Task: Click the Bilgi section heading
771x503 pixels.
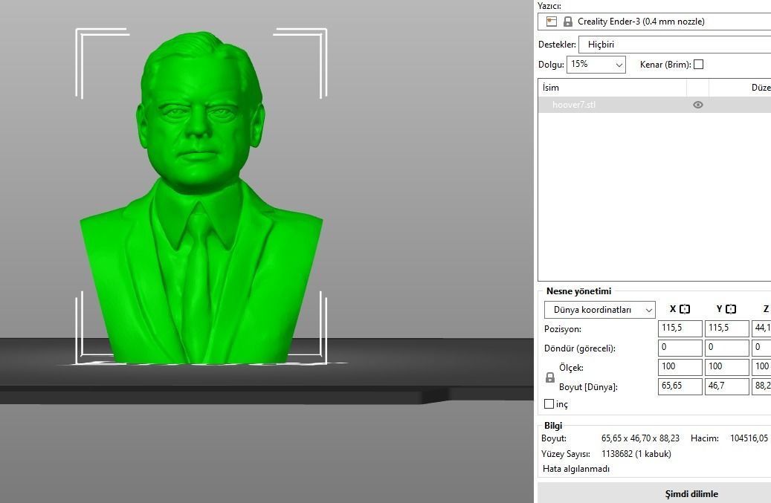Action: coord(553,426)
